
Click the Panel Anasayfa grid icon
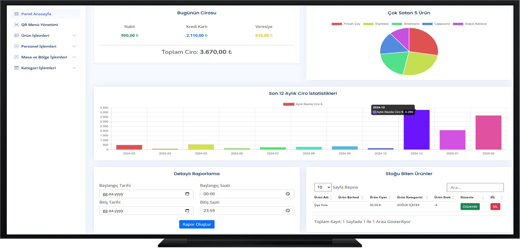point(16,14)
